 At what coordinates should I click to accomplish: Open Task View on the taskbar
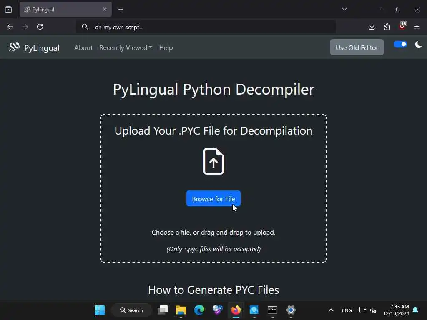pos(163,310)
